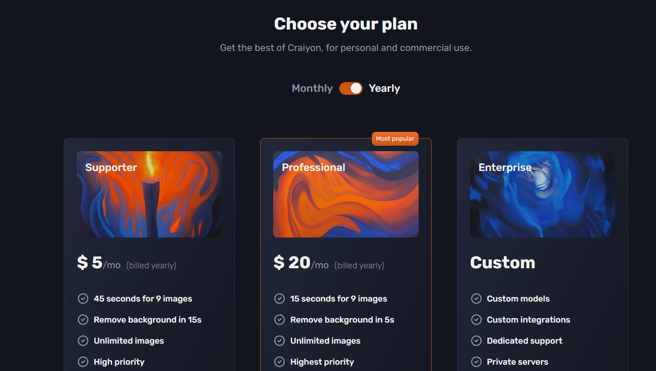Viewport: 656px width, 371px height.
Task: Click check icon beside Remove background in 5s
Action: pos(280,320)
